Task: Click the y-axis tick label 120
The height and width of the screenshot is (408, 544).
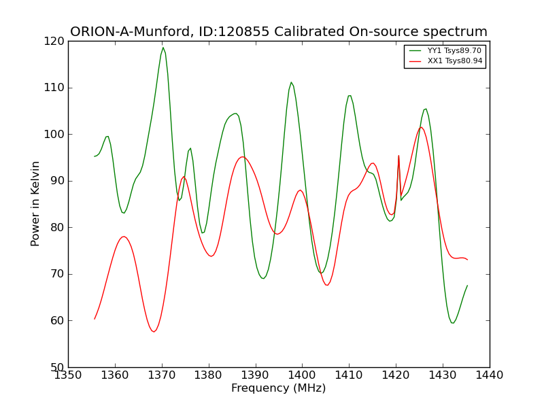Action: (54, 41)
